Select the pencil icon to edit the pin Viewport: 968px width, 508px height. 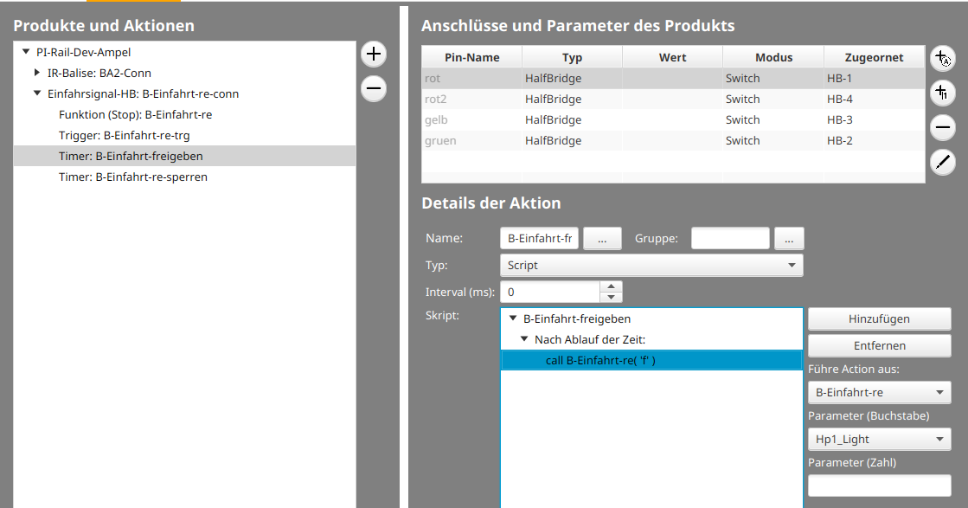943,162
